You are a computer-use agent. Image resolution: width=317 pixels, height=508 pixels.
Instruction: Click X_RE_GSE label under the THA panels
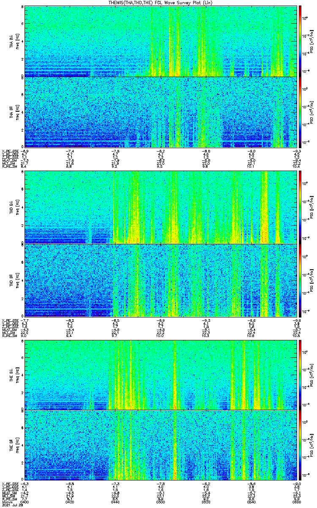click(x=10, y=151)
